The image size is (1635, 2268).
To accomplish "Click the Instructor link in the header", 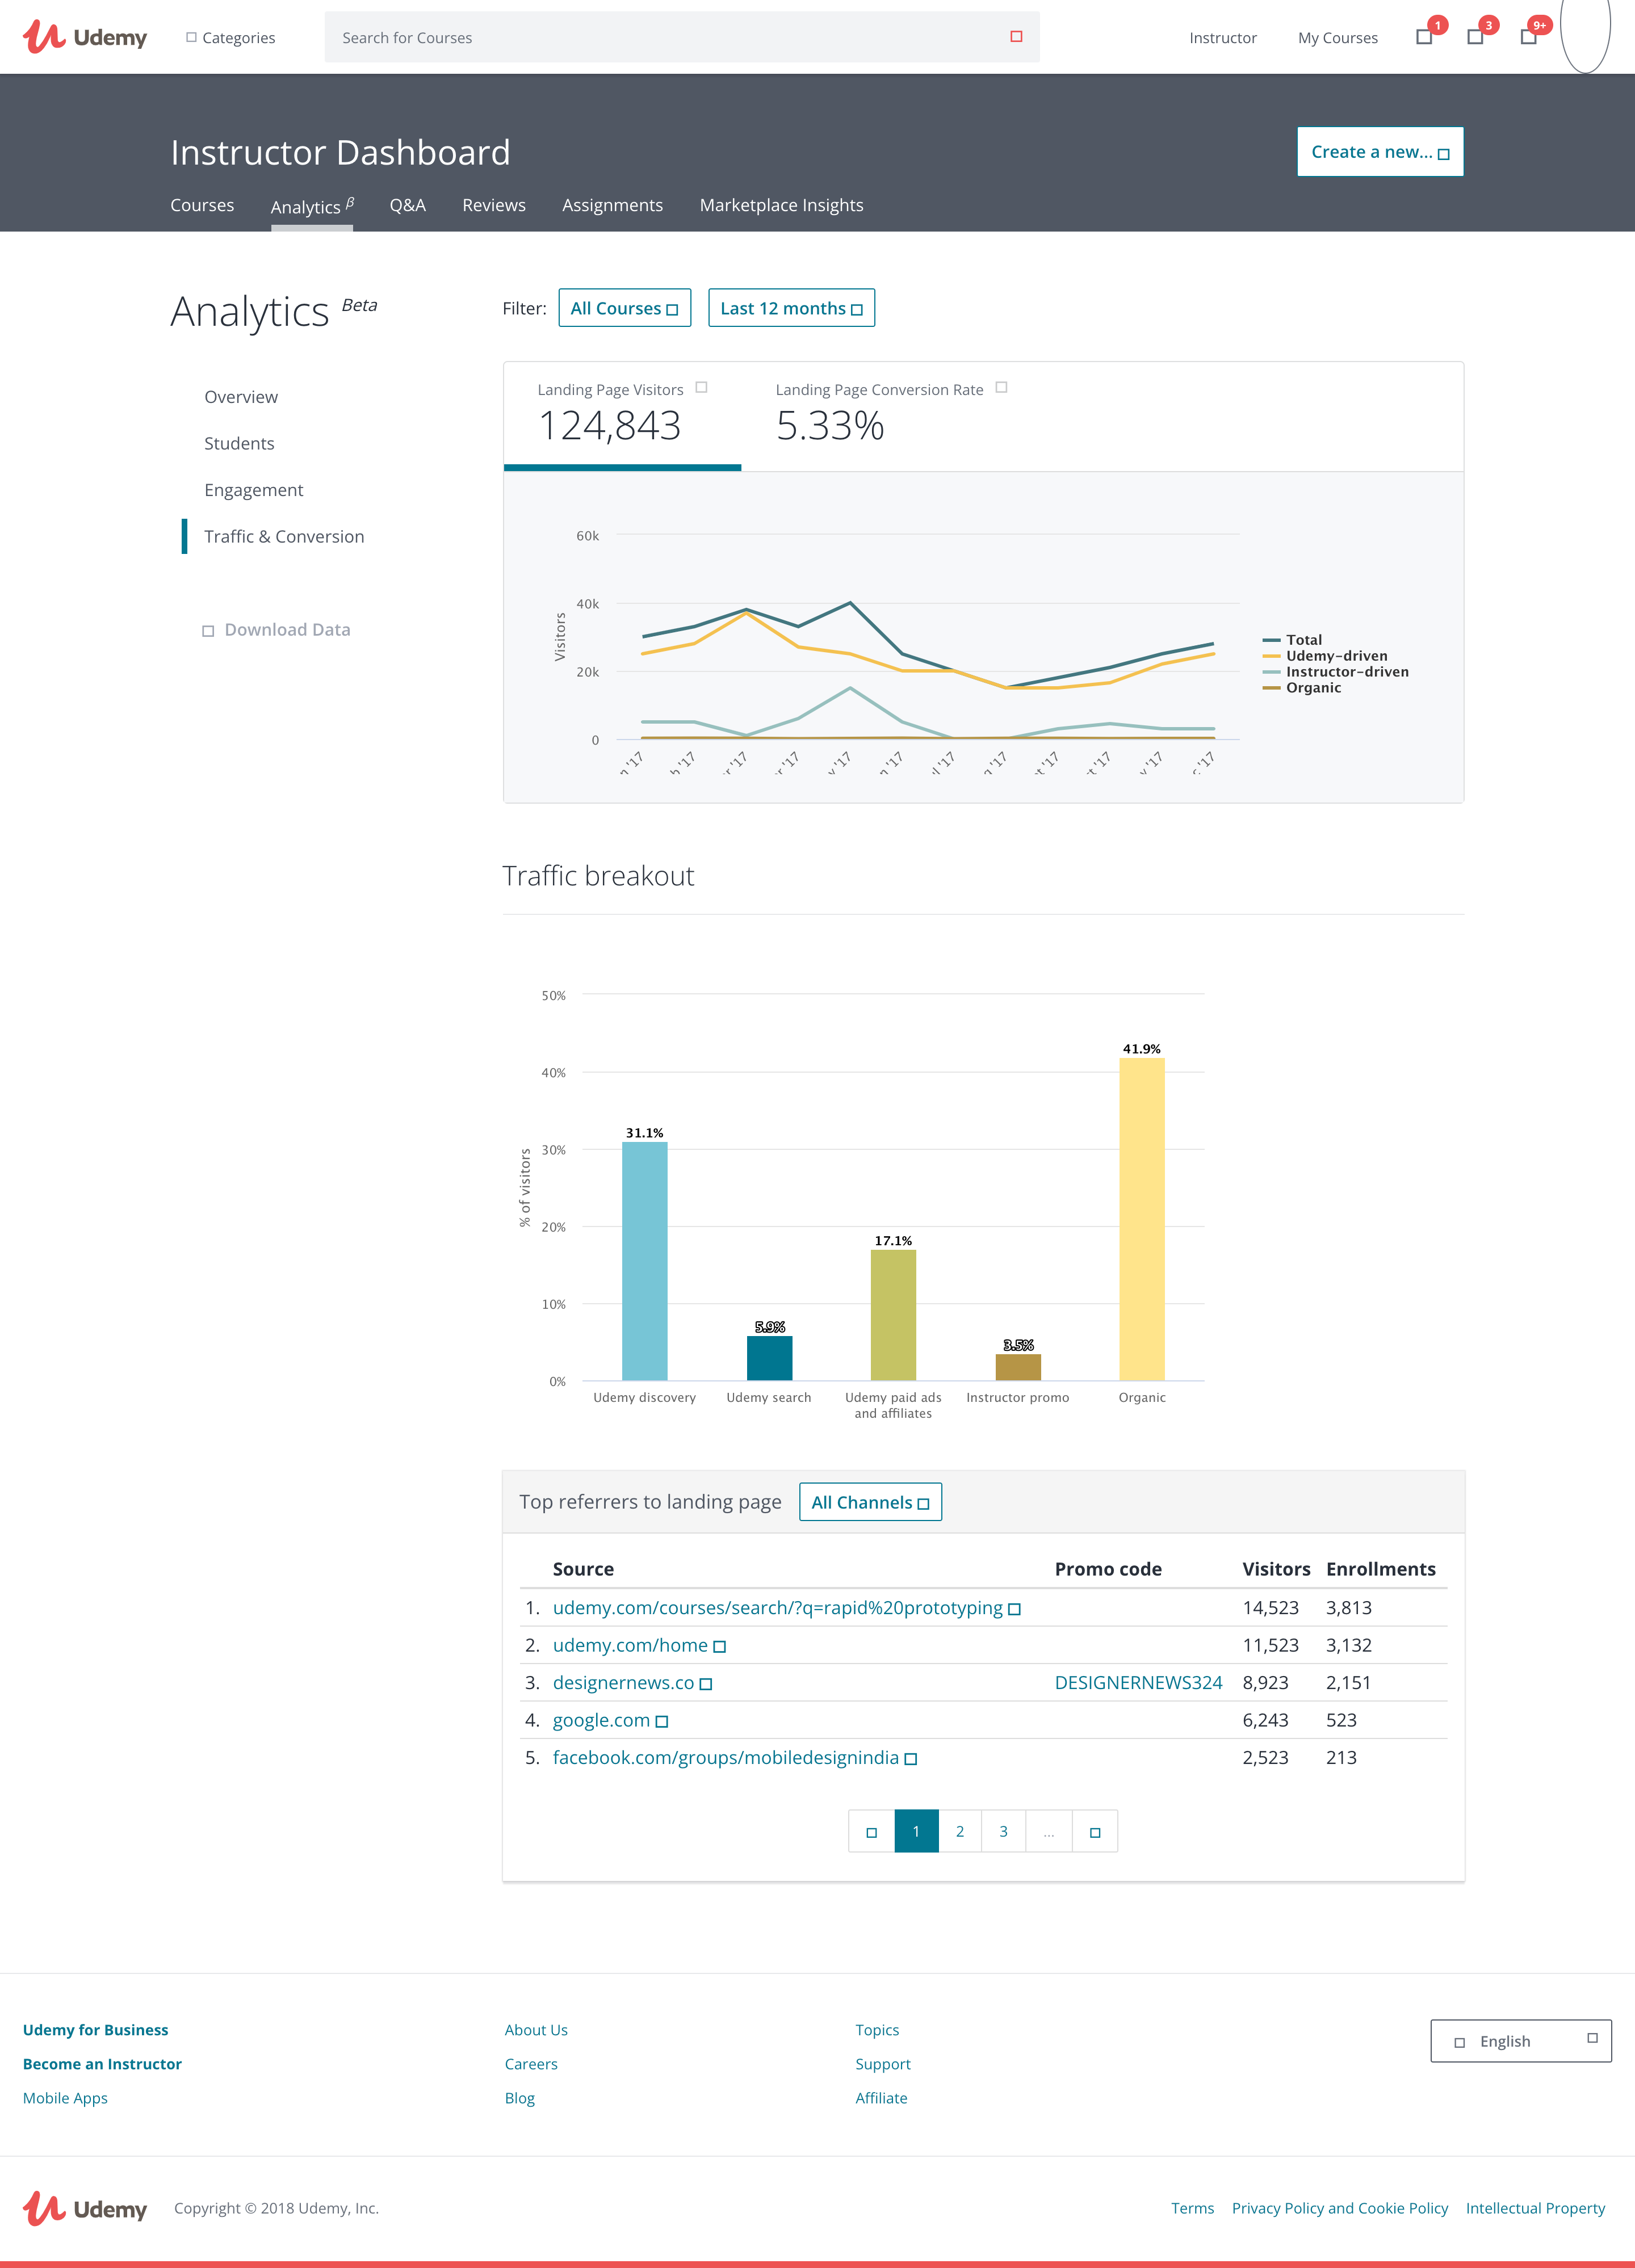I will (x=1222, y=38).
